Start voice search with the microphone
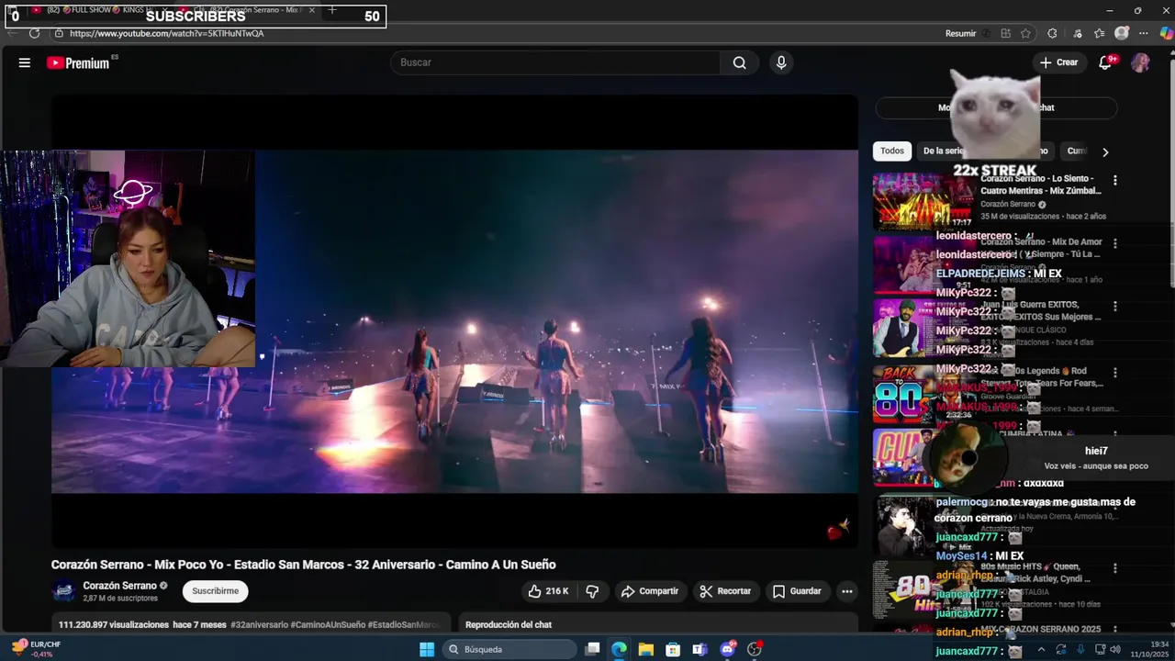Viewport: 1175px width, 661px height. [x=781, y=62]
